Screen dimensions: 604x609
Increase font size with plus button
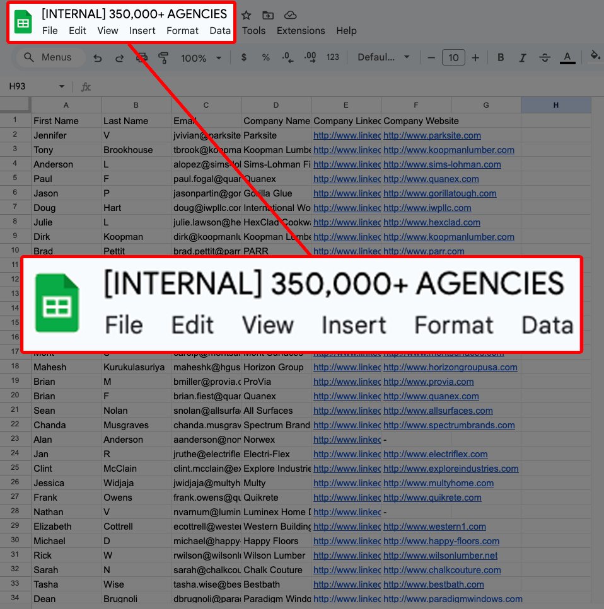pyautogui.click(x=475, y=58)
